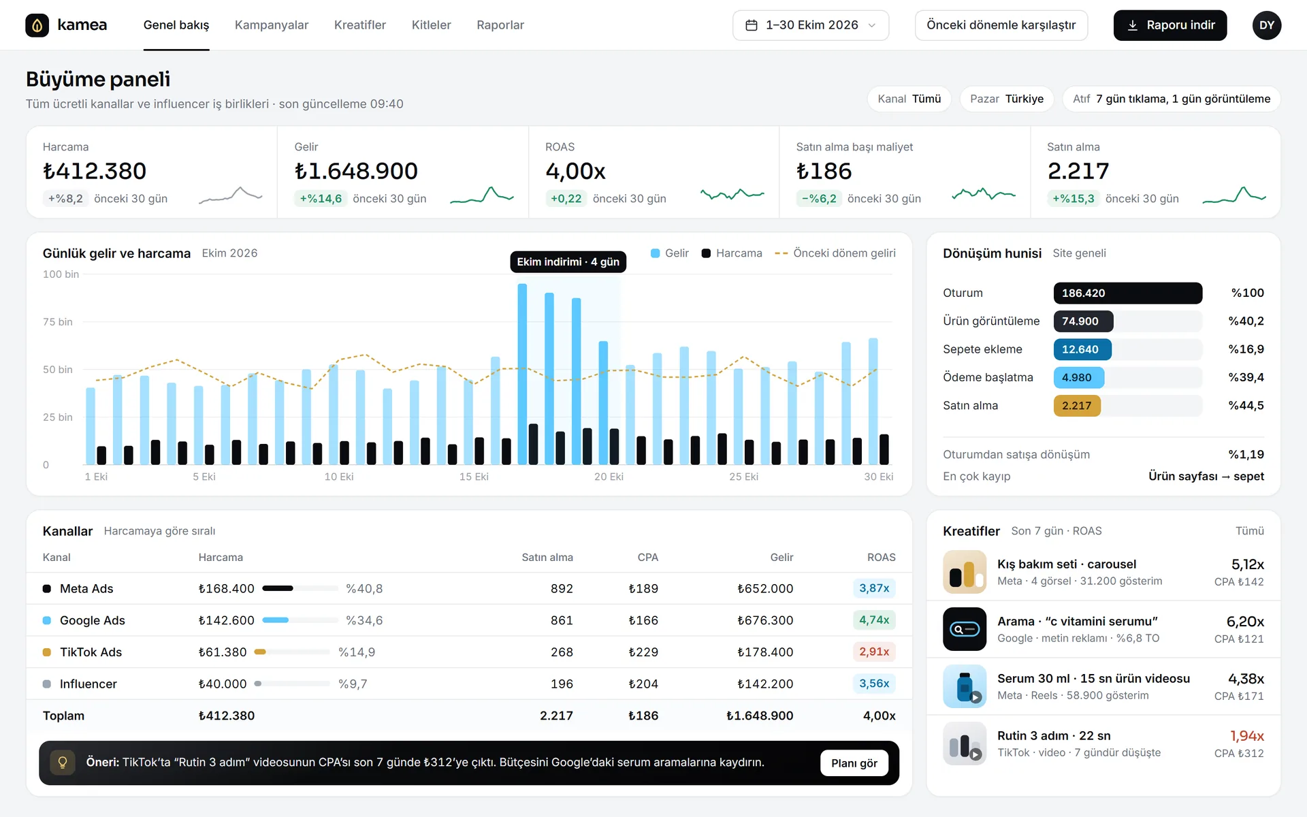1307x817 pixels.
Task: Open the Kitleler tab
Action: pos(431,25)
